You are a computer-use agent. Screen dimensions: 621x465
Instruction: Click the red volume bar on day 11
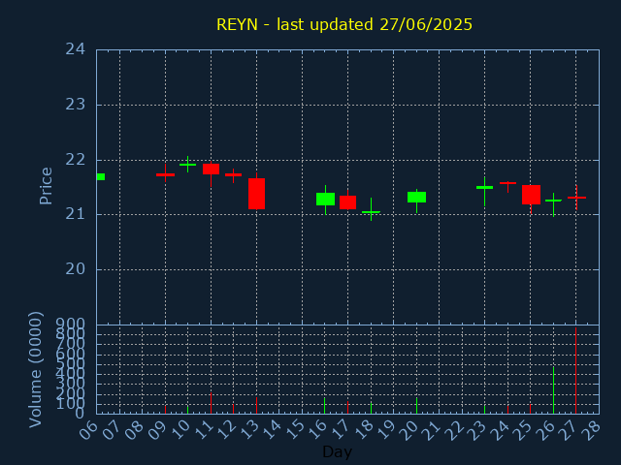pyautogui.click(x=212, y=403)
